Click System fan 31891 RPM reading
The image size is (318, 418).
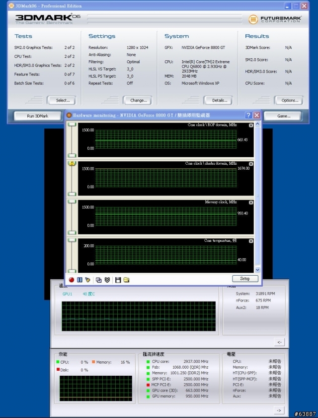(255, 294)
